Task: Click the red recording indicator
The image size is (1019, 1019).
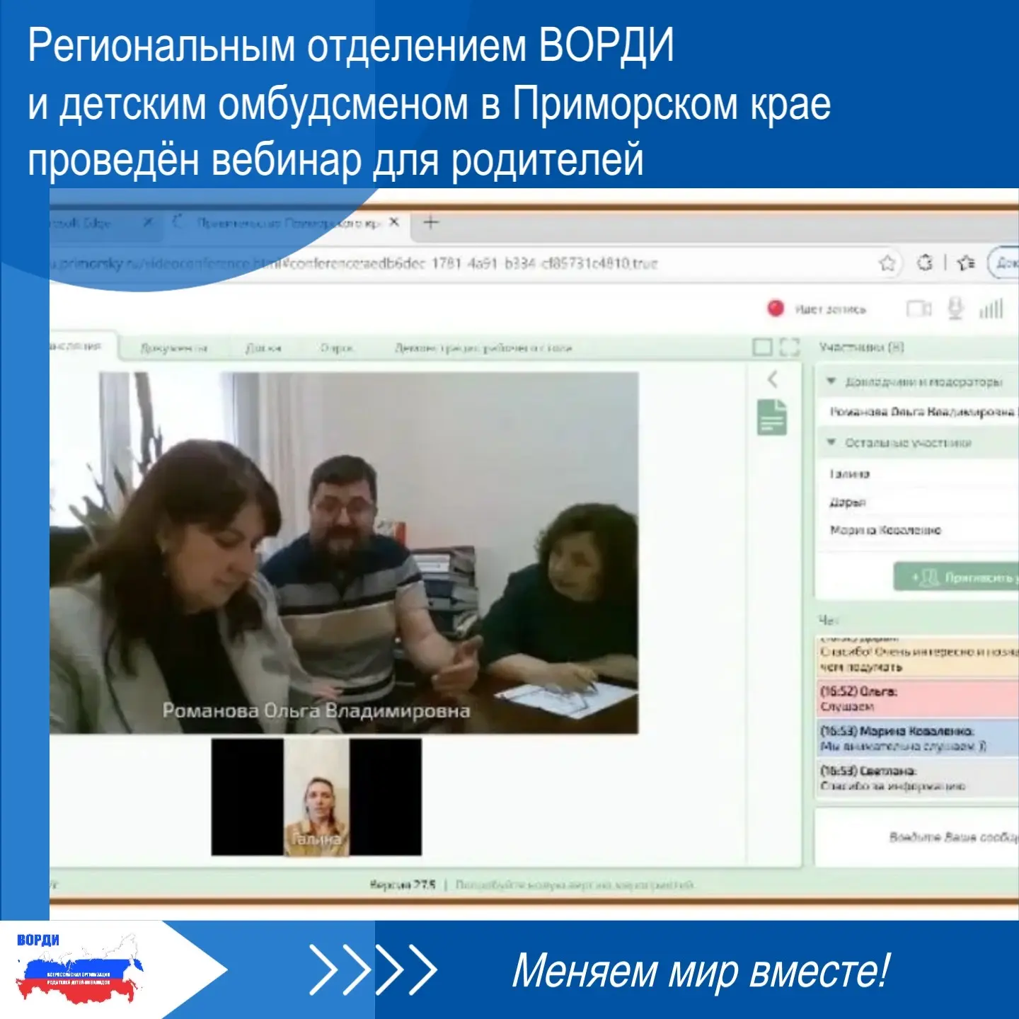Action: (x=776, y=309)
